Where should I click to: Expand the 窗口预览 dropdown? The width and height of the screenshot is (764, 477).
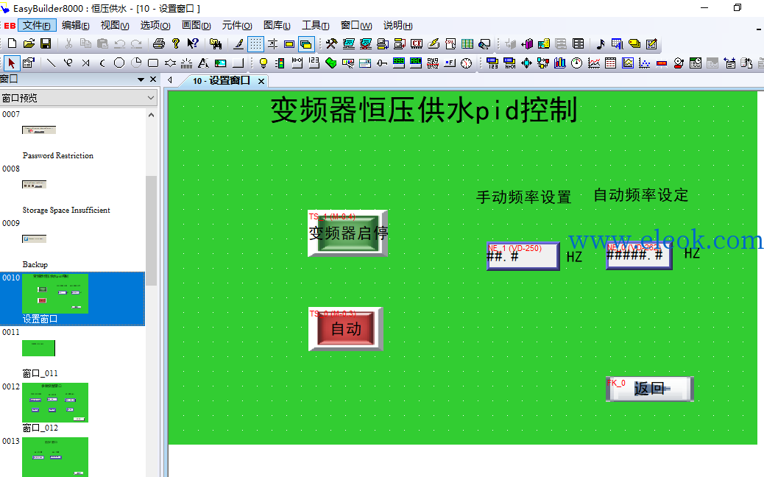pos(151,98)
